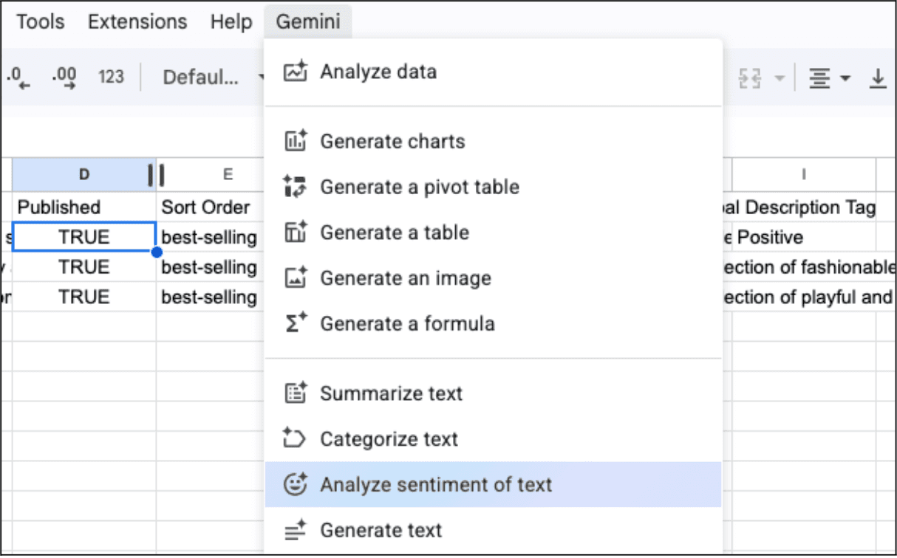Viewport: 897px width, 558px height.
Task: Select the Generate charts icon
Action: point(293,141)
